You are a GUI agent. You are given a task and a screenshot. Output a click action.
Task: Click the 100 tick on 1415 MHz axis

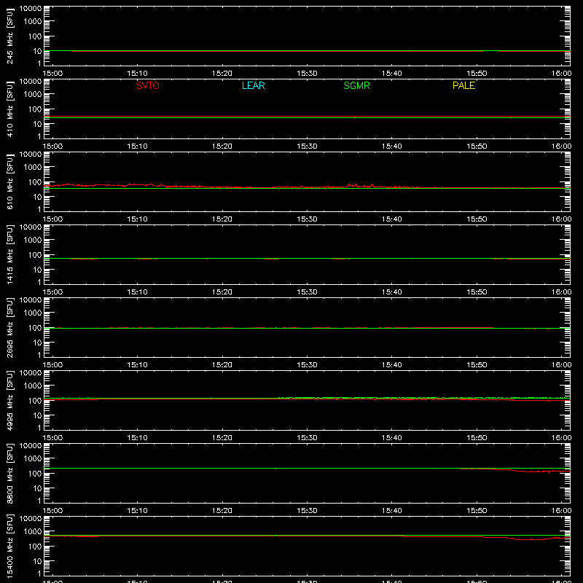coord(35,255)
